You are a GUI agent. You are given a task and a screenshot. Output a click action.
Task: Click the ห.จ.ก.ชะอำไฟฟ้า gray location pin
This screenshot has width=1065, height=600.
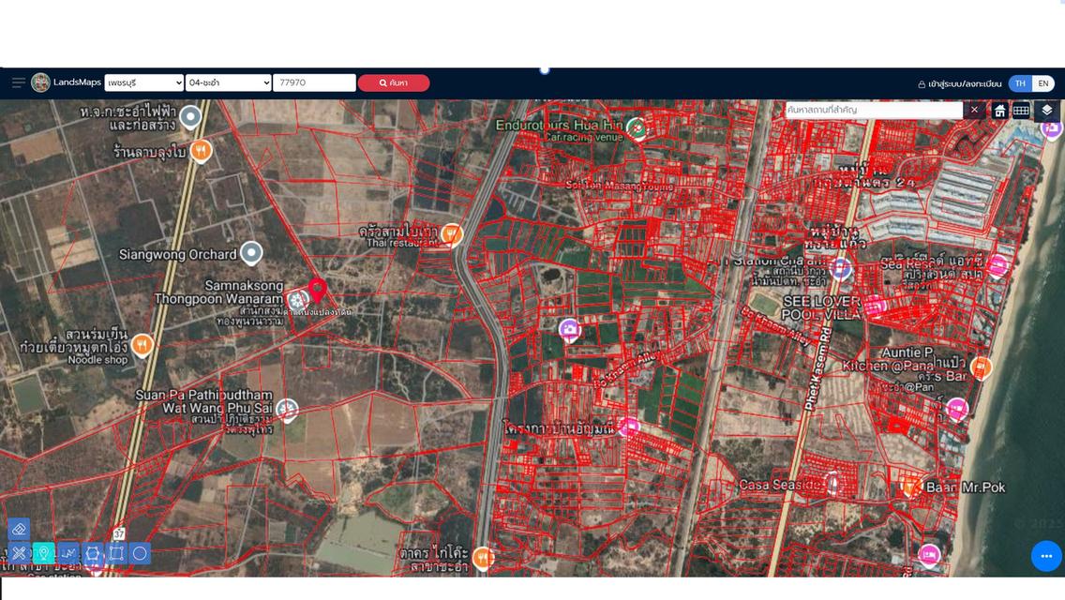[x=190, y=117]
